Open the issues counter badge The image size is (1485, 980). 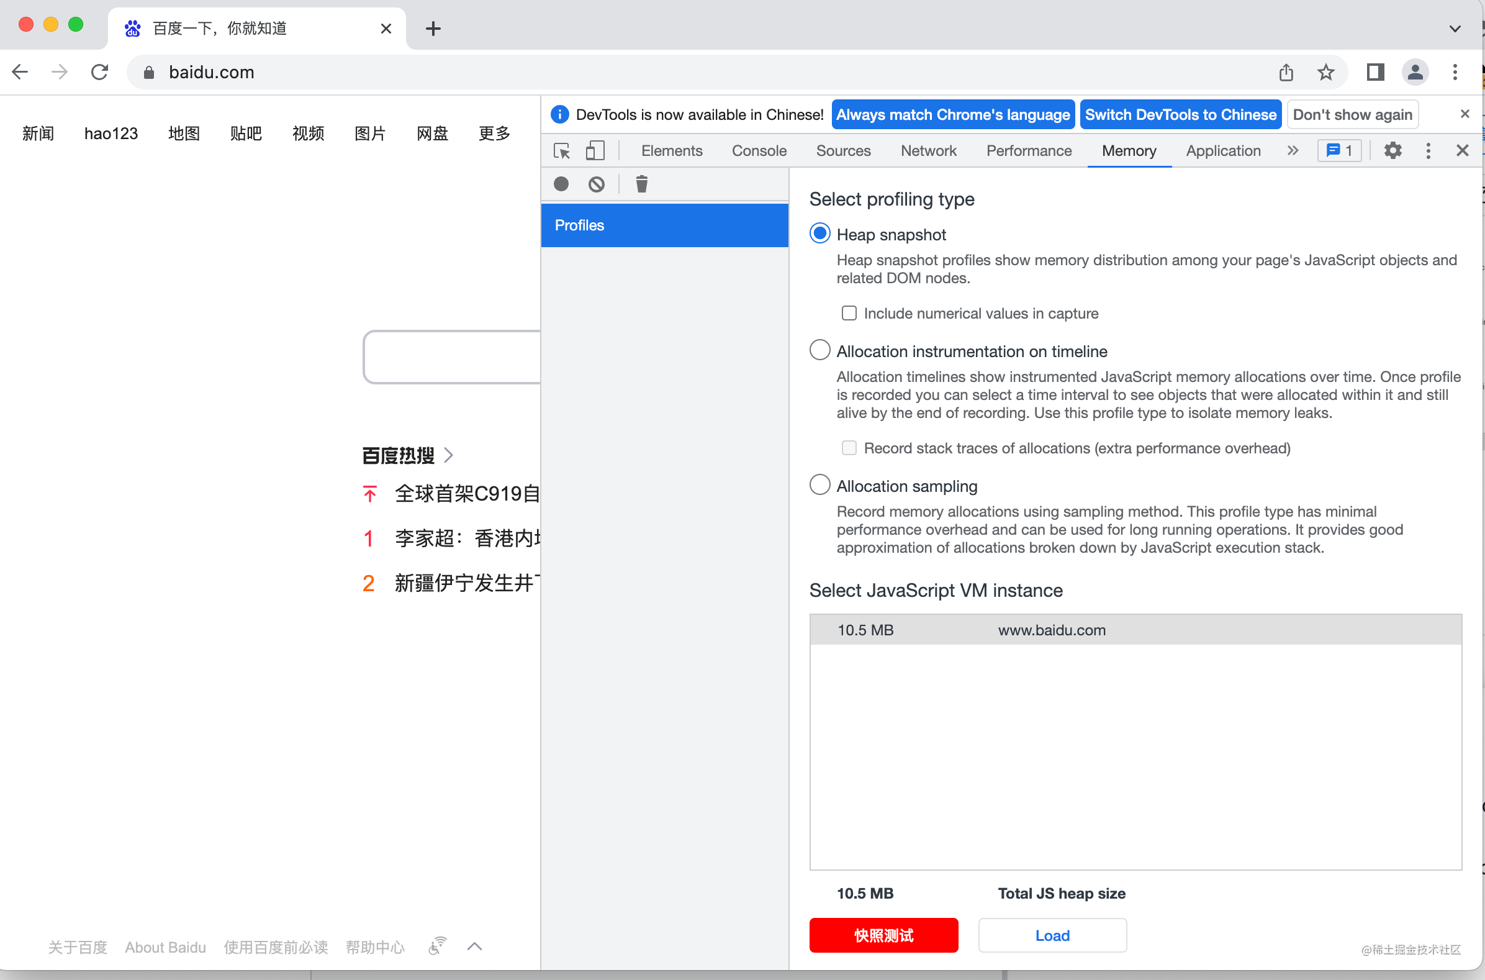pyautogui.click(x=1339, y=151)
